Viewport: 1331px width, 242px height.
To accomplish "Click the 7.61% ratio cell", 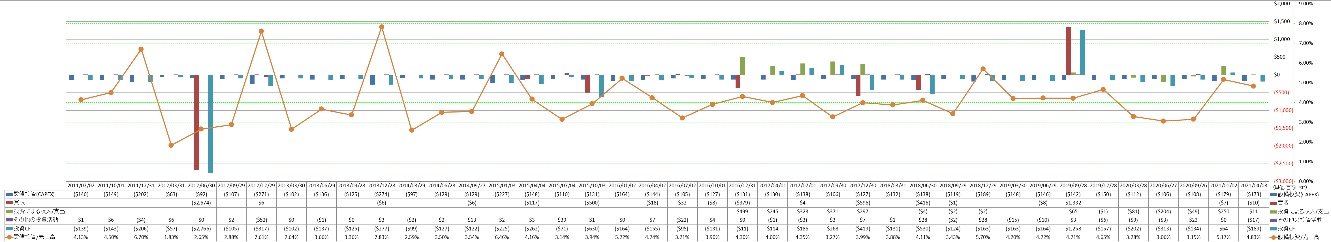I will tap(261, 237).
